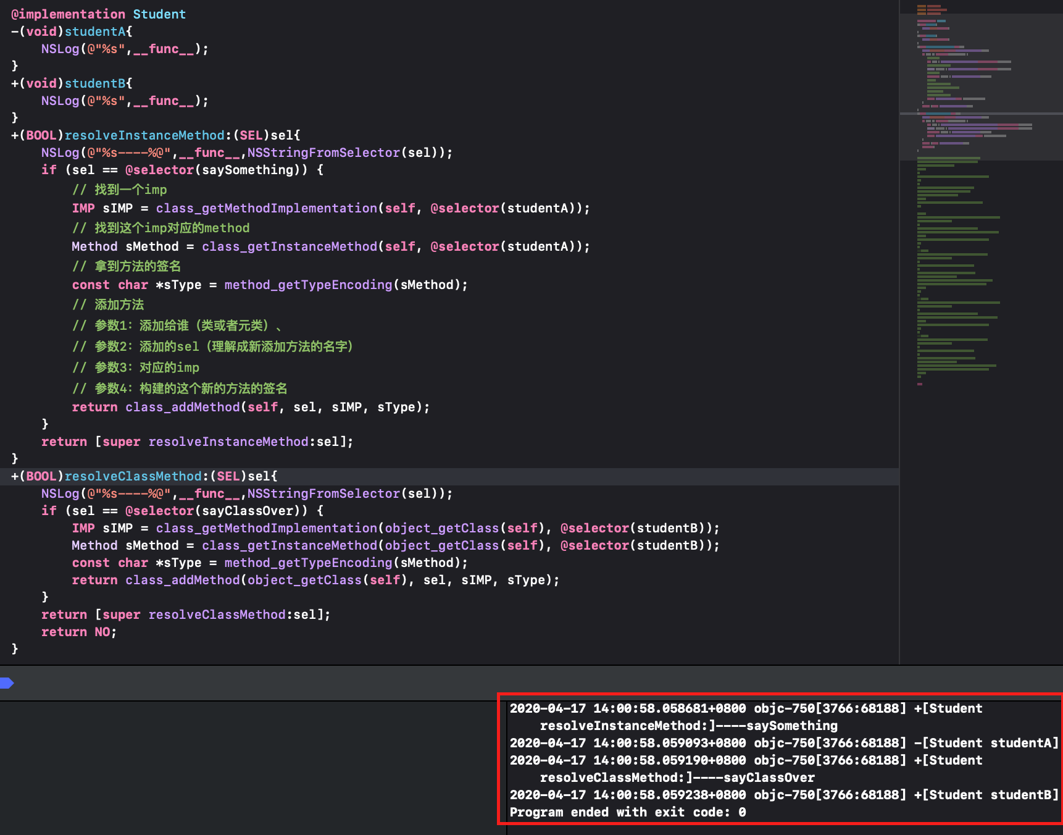The width and height of the screenshot is (1063, 835).
Task: Click the 'if (sel == @selector(sayClassOver))' line
Action: (x=182, y=511)
